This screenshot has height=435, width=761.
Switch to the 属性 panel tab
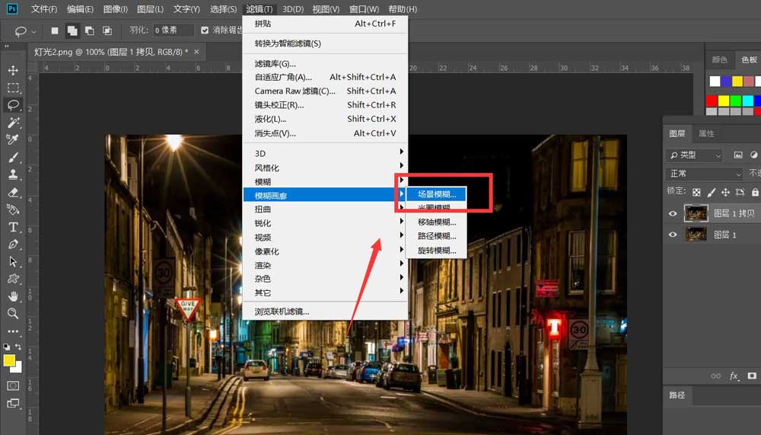tap(706, 133)
